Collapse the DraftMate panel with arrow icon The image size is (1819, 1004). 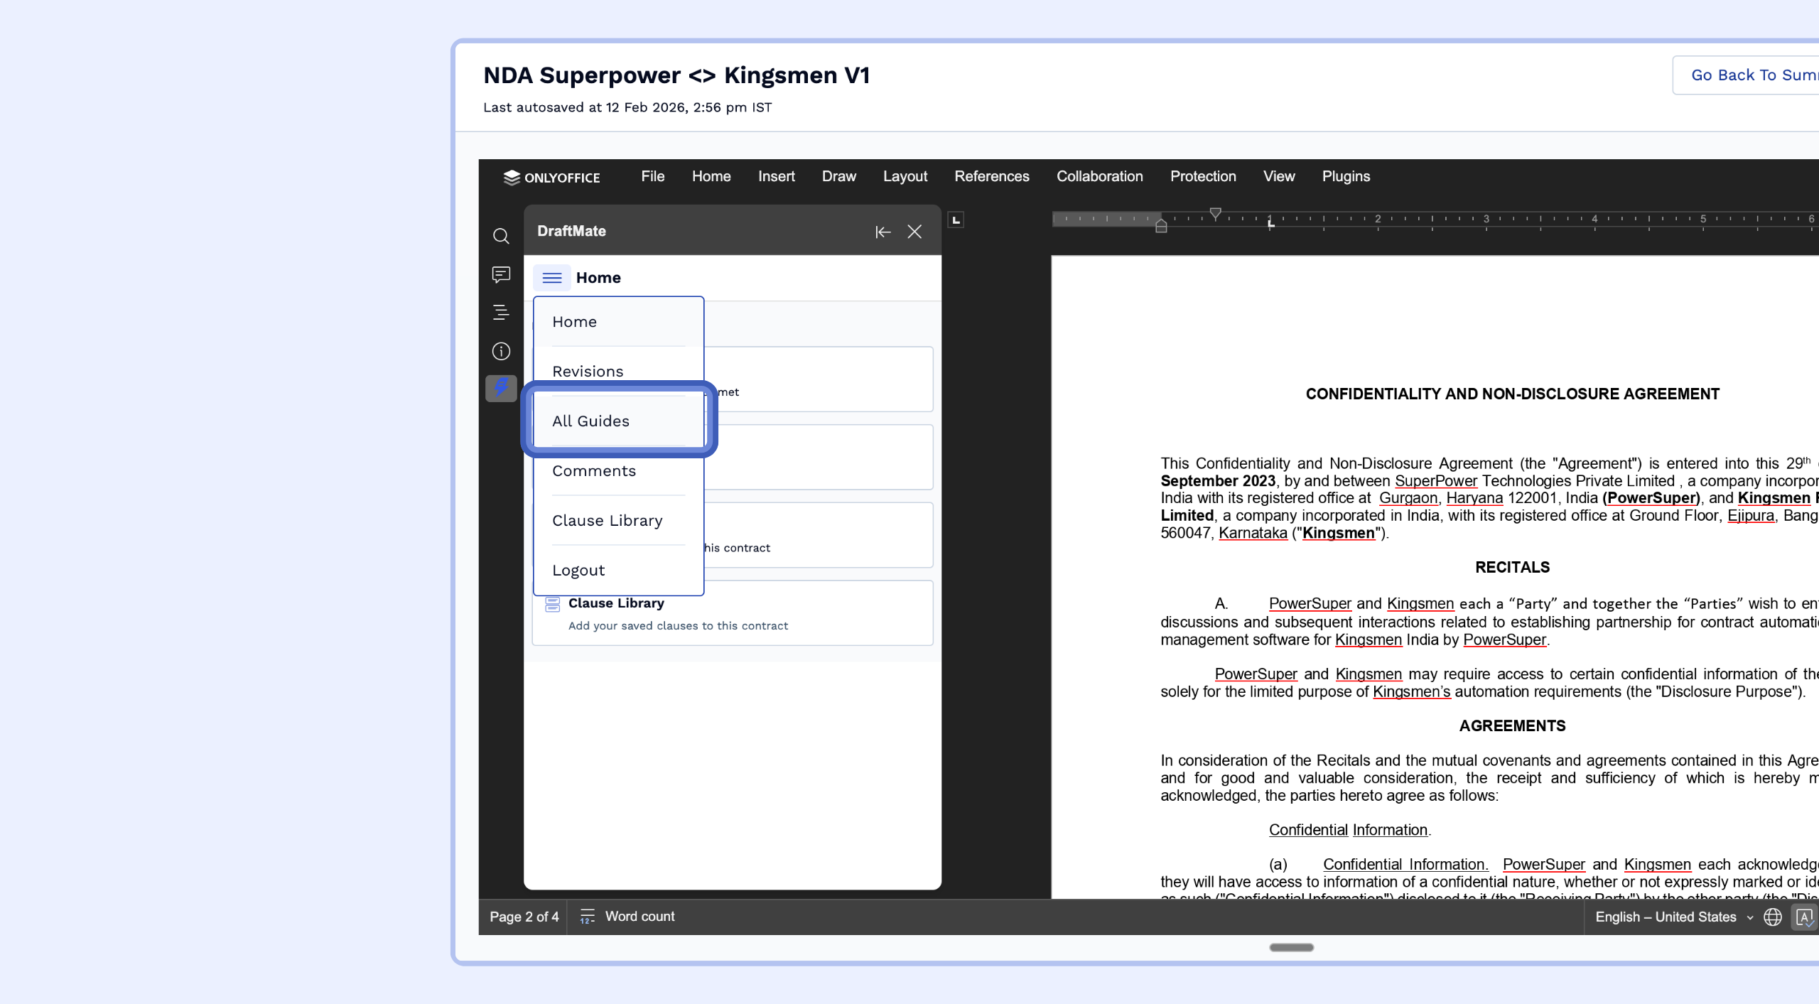coord(882,232)
